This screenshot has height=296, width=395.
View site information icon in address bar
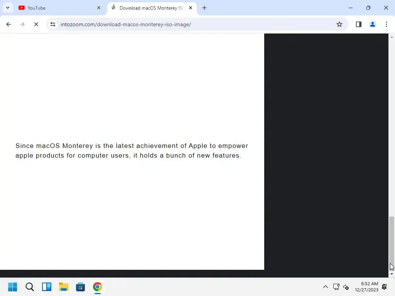point(53,24)
